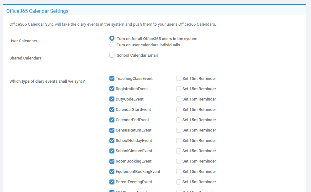
Task: Select 'Turn on user calendars individually' option
Action: coord(112,45)
